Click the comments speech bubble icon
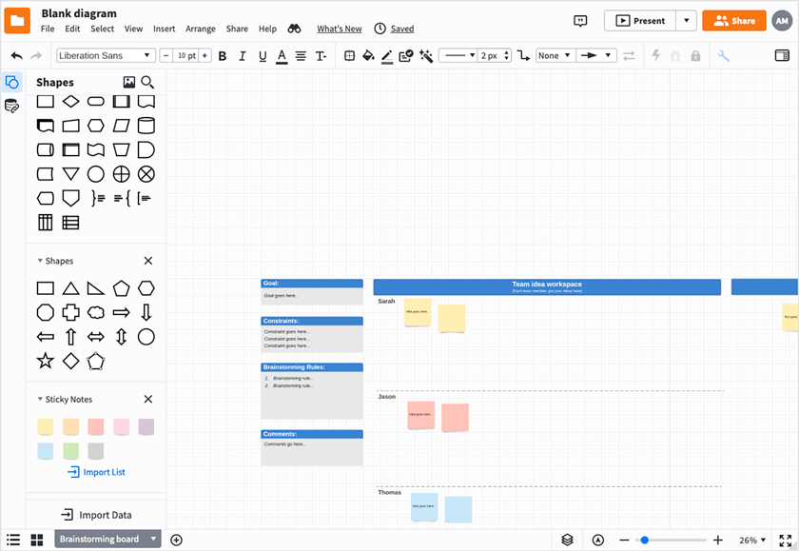 click(x=580, y=21)
